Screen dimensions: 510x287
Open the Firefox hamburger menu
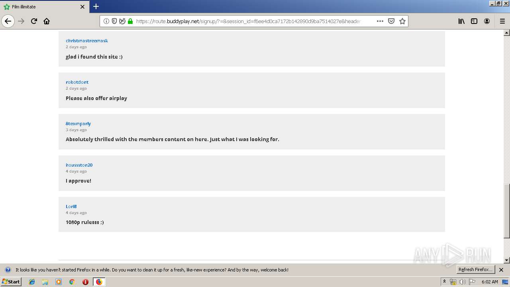[502, 21]
